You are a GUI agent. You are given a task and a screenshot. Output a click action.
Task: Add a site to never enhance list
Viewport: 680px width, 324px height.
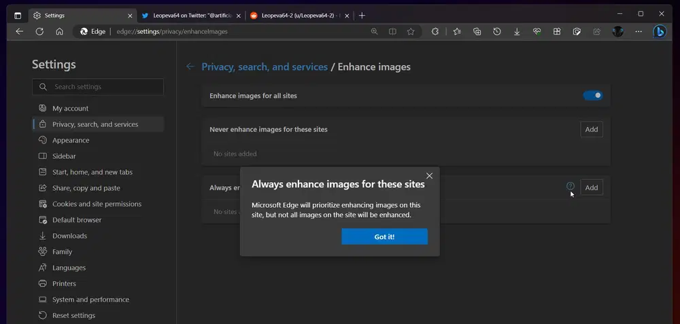pyautogui.click(x=591, y=129)
